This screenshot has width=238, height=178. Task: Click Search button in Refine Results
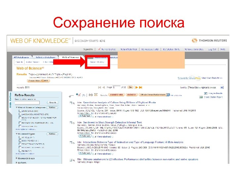pyautogui.click(x=53, y=103)
